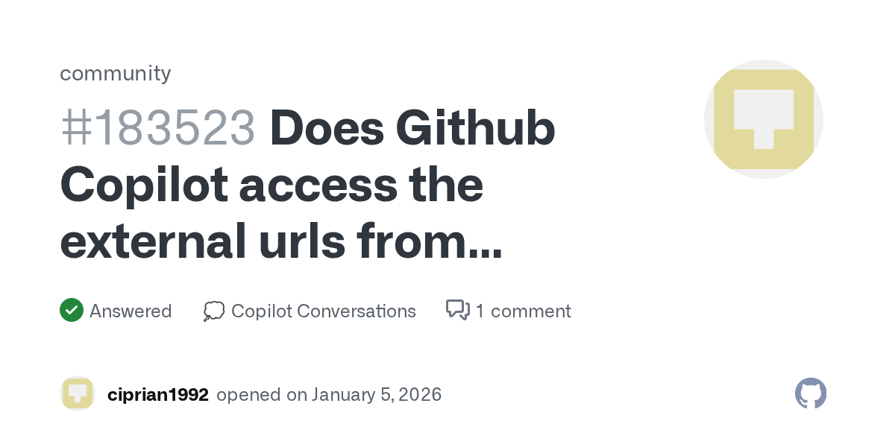Click the comments speech-bubbles icon
895x447 pixels.
pos(457,310)
